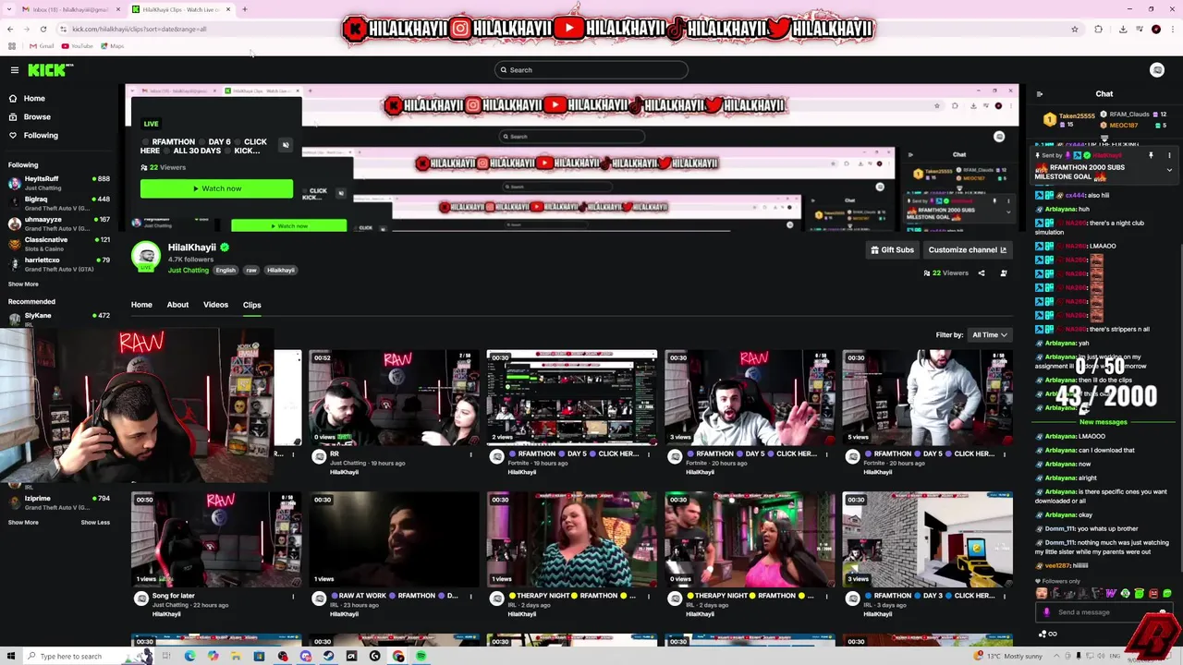Click the green Watch now button
The image size is (1183, 665).
pyautogui.click(x=216, y=188)
